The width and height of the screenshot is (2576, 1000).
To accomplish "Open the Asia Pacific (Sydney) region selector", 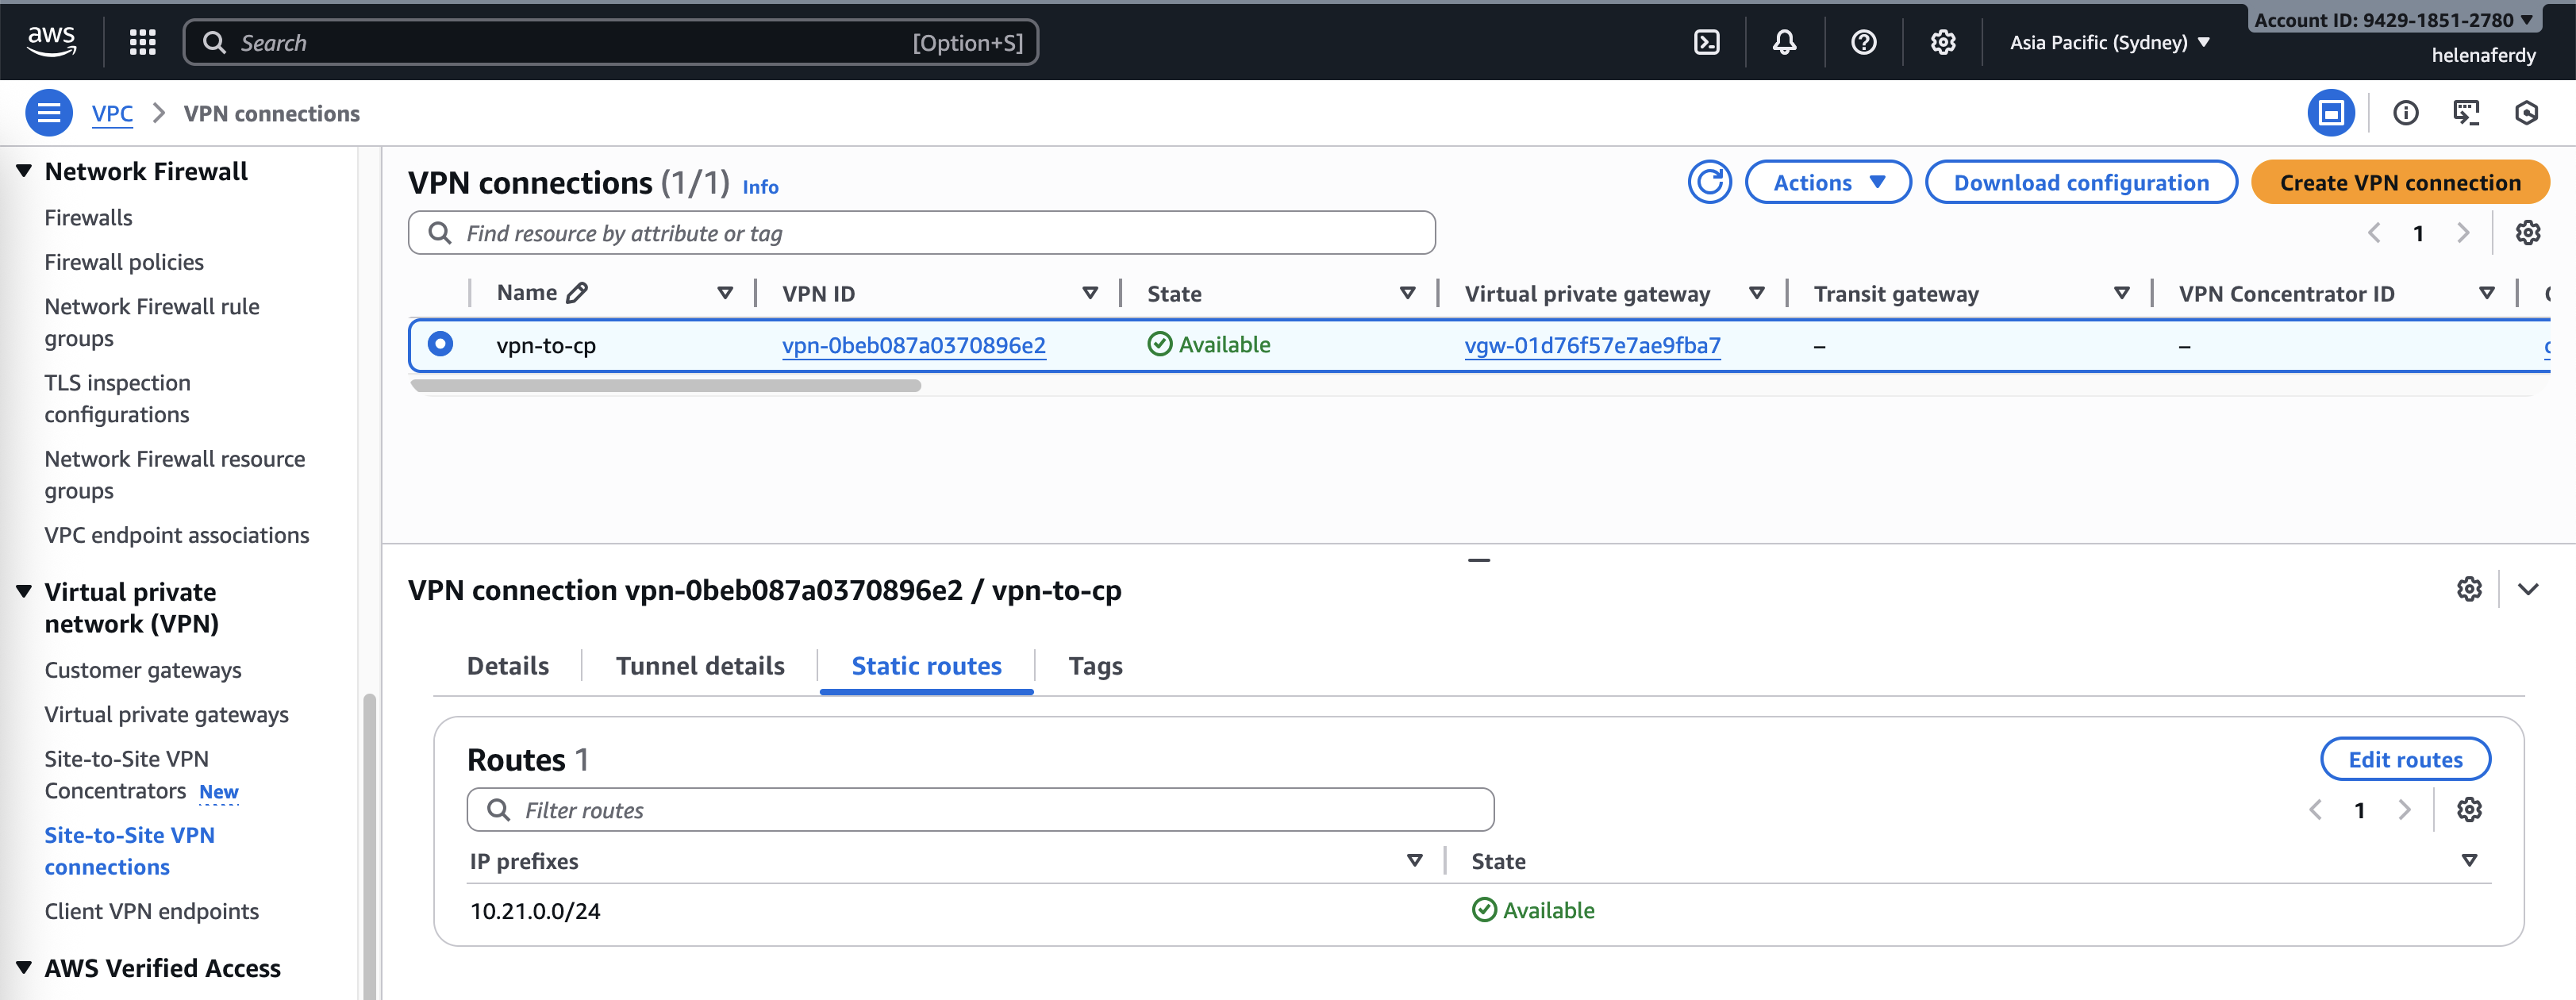I will click(x=2109, y=42).
